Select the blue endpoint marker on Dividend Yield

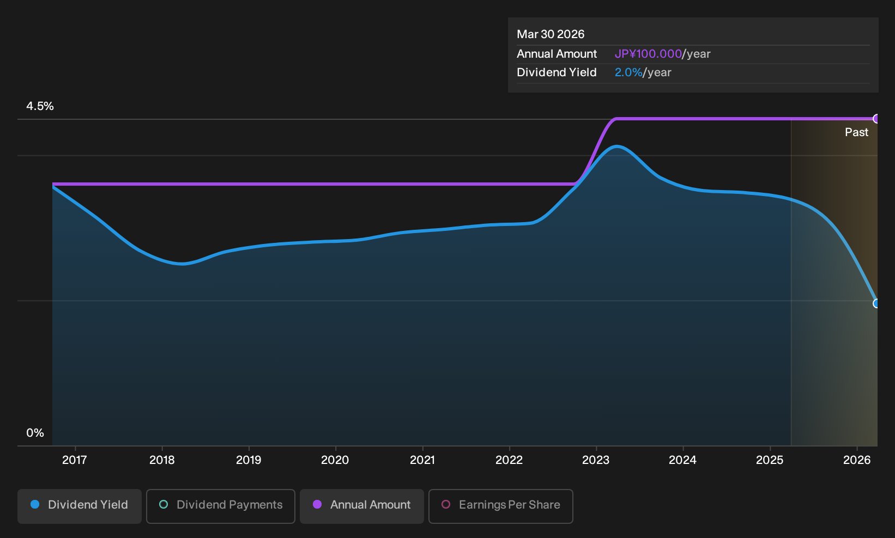876,303
